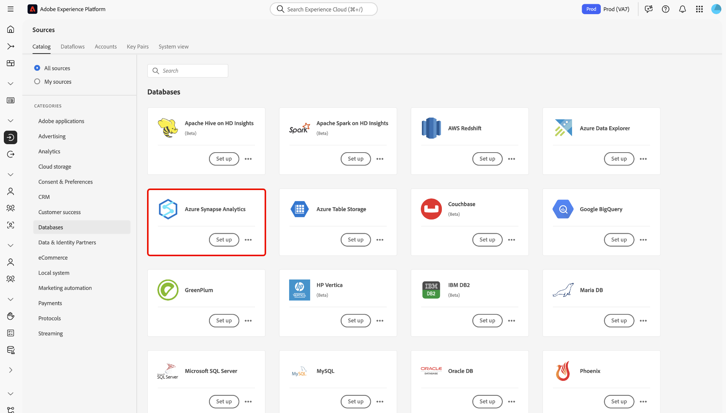Open the app switcher grid
The width and height of the screenshot is (726, 413).
tap(699, 9)
